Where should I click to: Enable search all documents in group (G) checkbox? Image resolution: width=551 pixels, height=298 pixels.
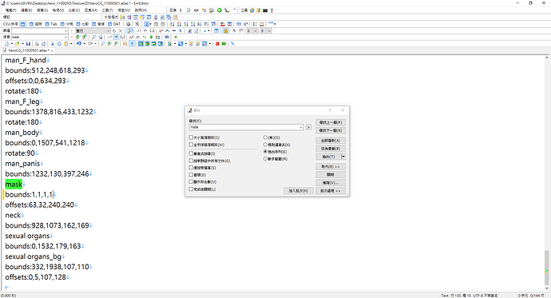[191, 161]
